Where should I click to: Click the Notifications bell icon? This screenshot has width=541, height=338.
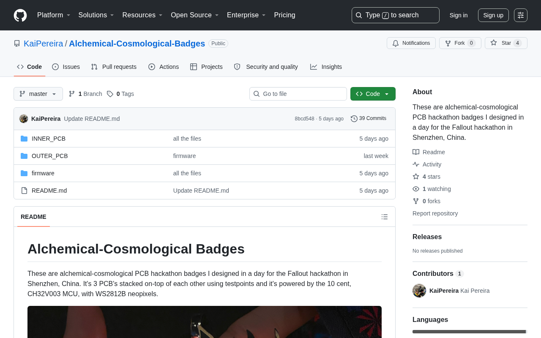click(396, 43)
